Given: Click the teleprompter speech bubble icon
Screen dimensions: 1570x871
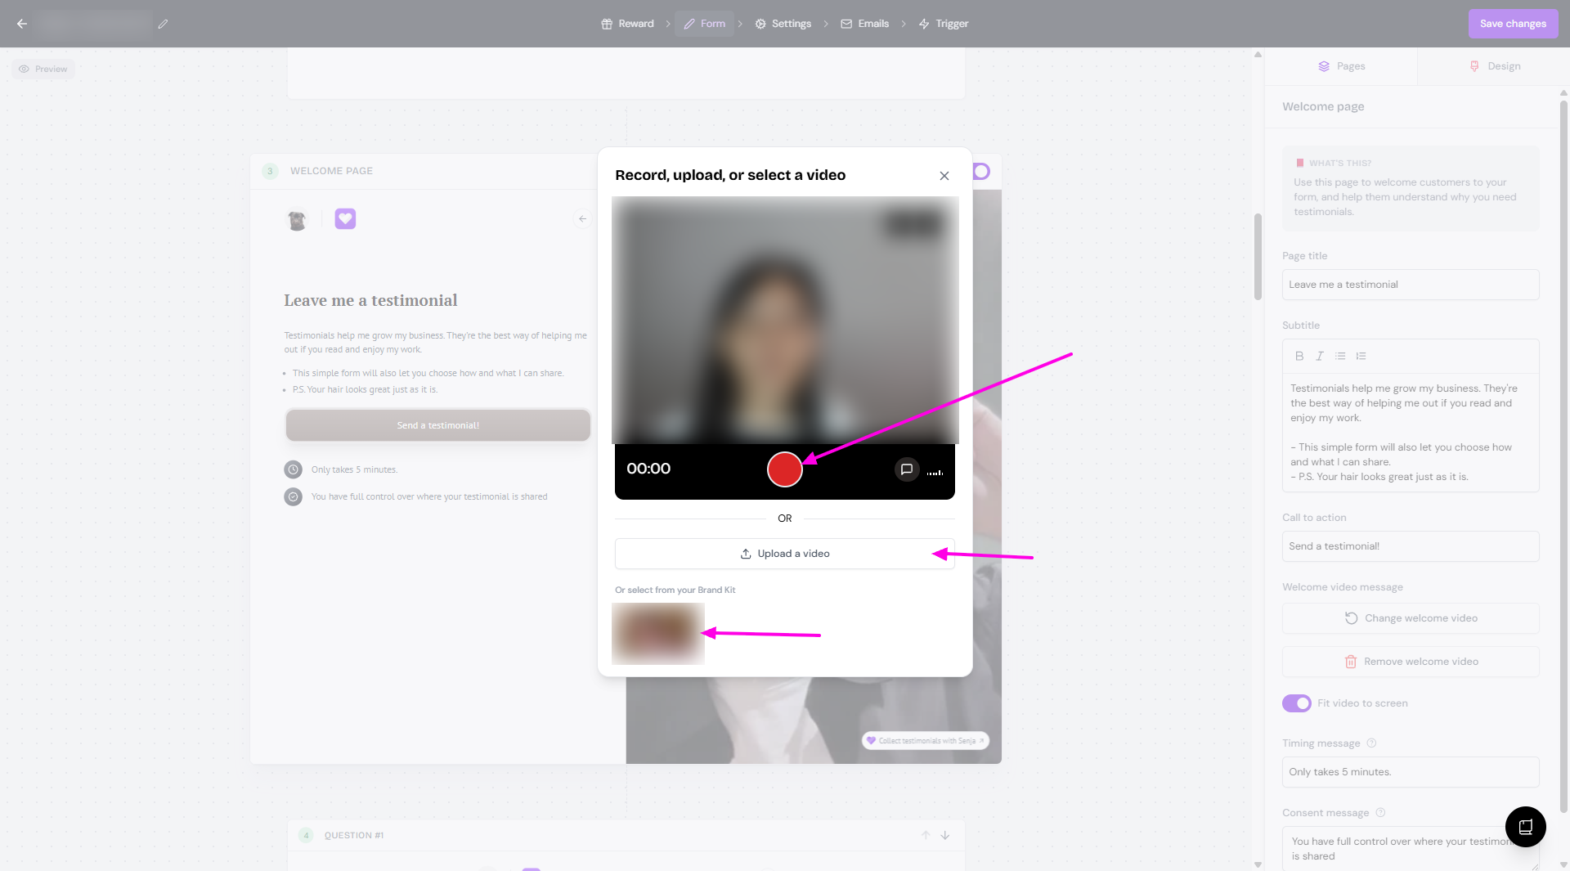Looking at the screenshot, I should click(x=906, y=469).
